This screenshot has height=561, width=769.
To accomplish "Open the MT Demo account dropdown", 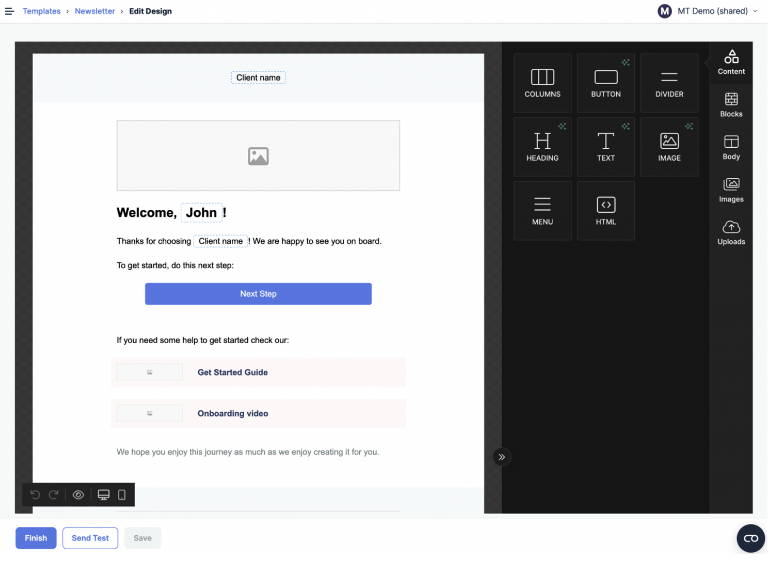I will click(x=708, y=11).
